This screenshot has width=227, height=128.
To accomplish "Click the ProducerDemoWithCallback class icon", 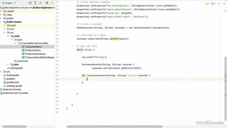I will pos(23,57).
